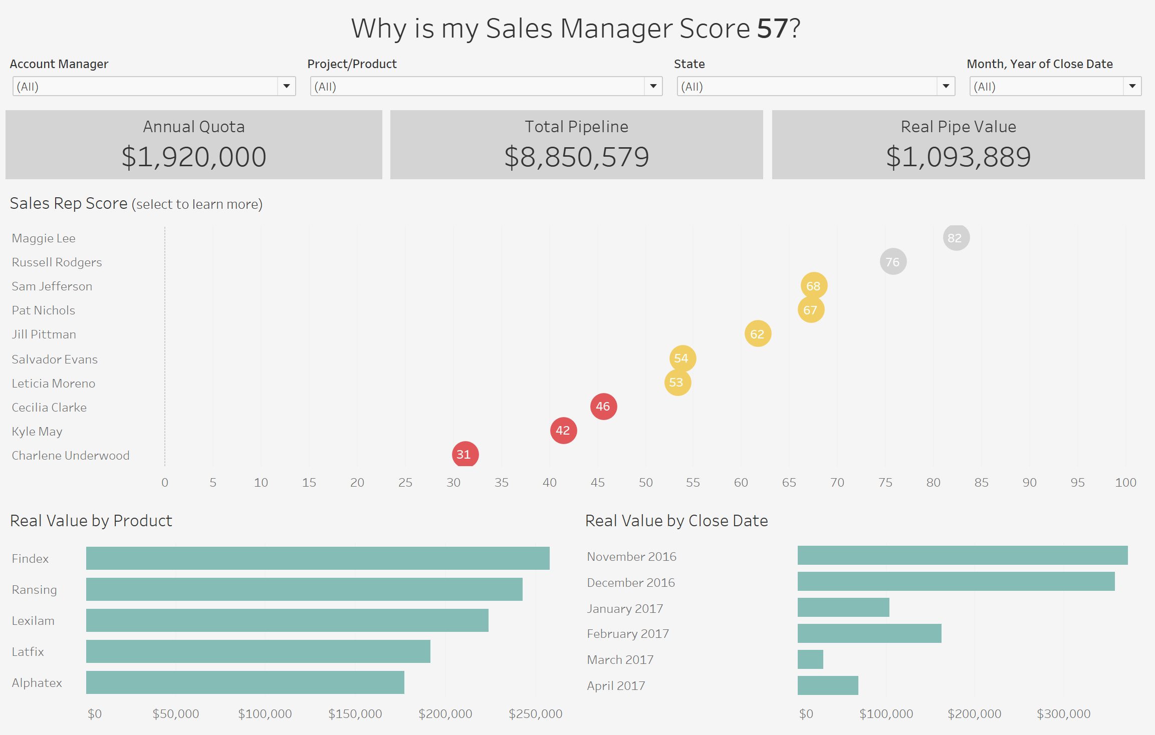Screen dimensions: 1155x735
Task: Select Maggie Lee's score circle 82
Action: pos(956,237)
